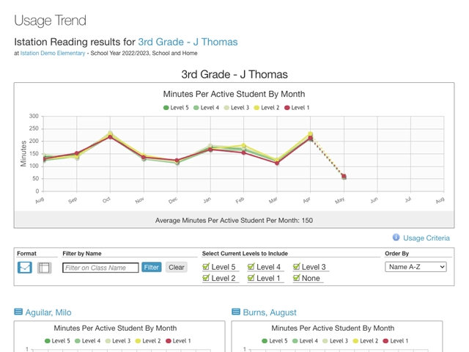This screenshot has width=469, height=352.
Task: Click the Level 1 March data point
Action: pyautogui.click(x=277, y=163)
